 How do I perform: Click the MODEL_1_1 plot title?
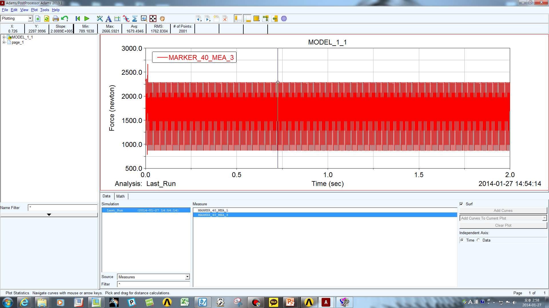(327, 42)
